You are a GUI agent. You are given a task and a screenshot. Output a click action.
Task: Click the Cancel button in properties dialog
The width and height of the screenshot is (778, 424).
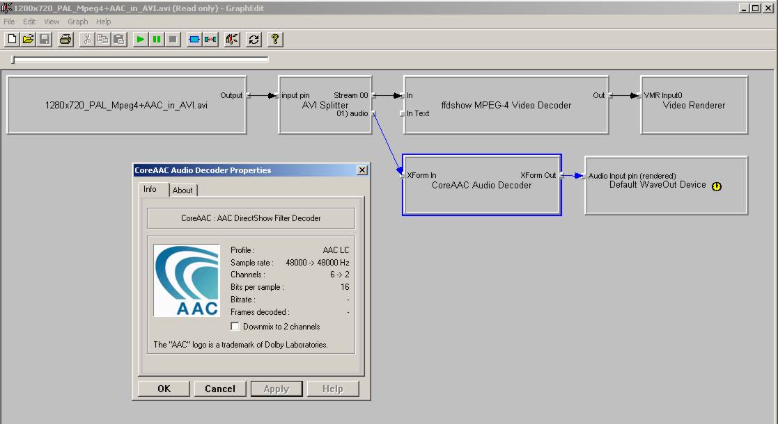coord(219,389)
